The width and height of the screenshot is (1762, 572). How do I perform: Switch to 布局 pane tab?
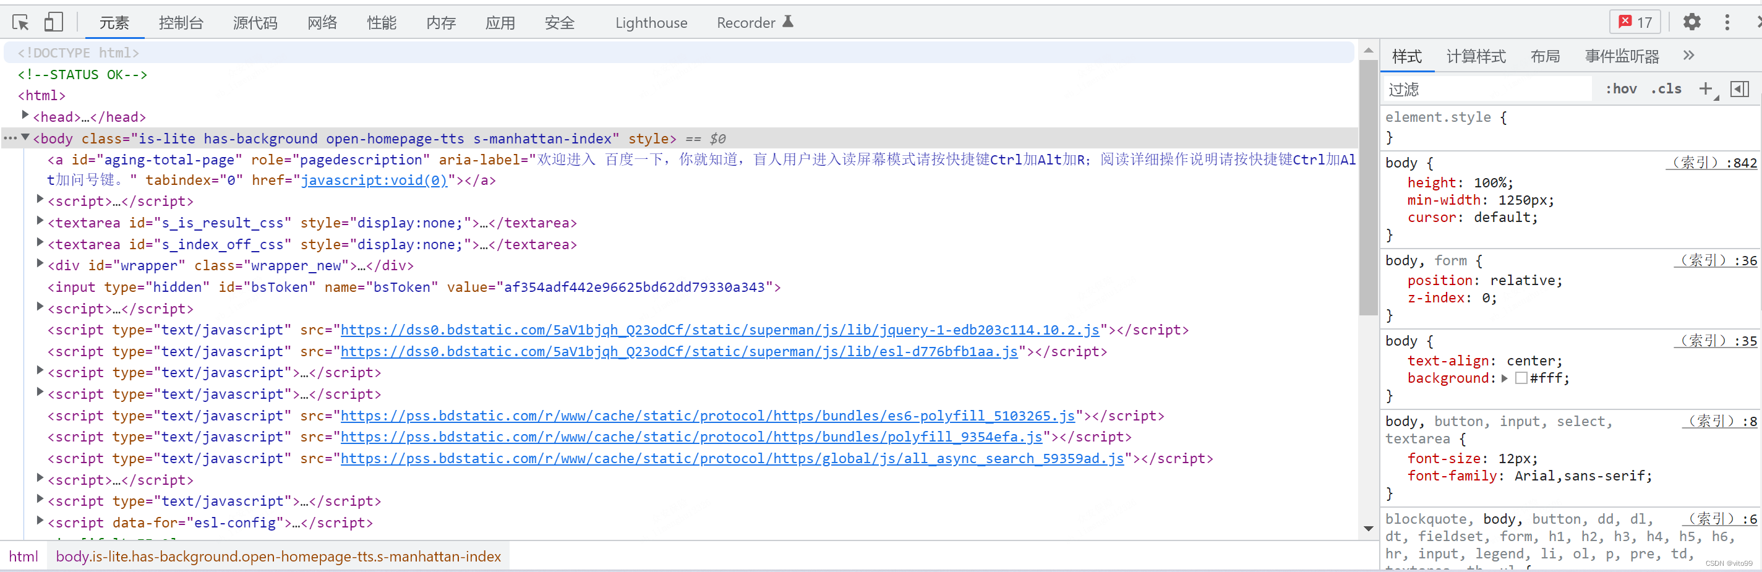click(x=1545, y=56)
